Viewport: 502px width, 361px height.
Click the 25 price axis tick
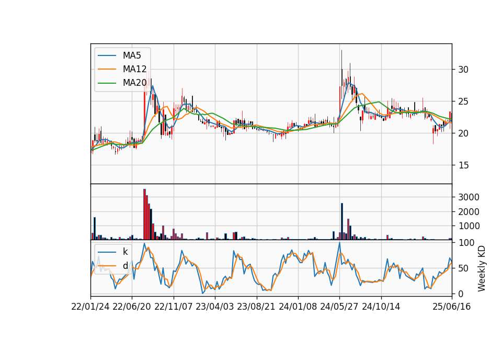pyautogui.click(x=463, y=101)
